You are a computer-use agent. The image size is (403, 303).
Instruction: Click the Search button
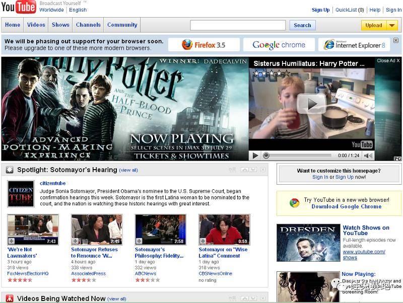click(x=303, y=25)
